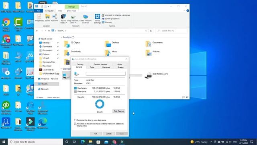Open the recent locations dropdown arrow
The image size is (257, 145).
[45, 31]
